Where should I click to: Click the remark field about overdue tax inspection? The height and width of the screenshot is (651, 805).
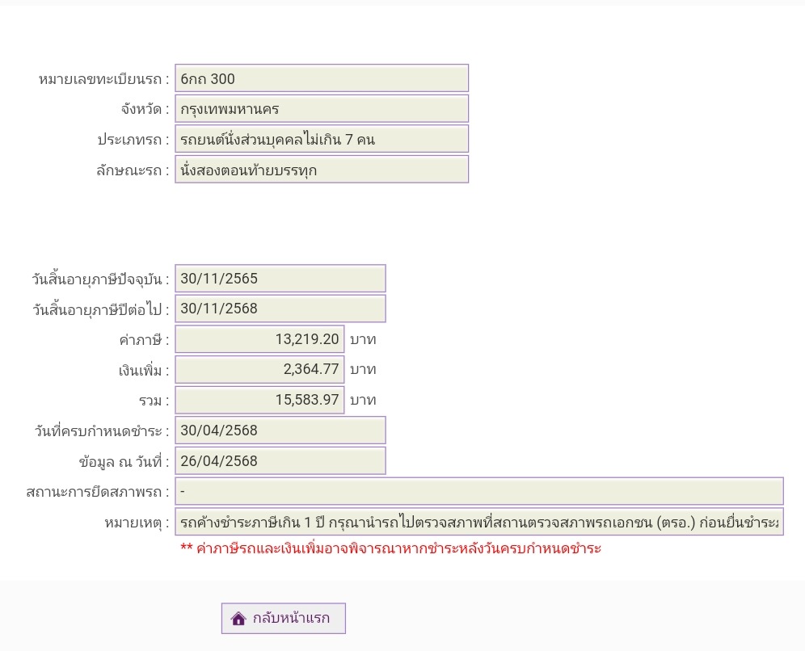pos(479,523)
